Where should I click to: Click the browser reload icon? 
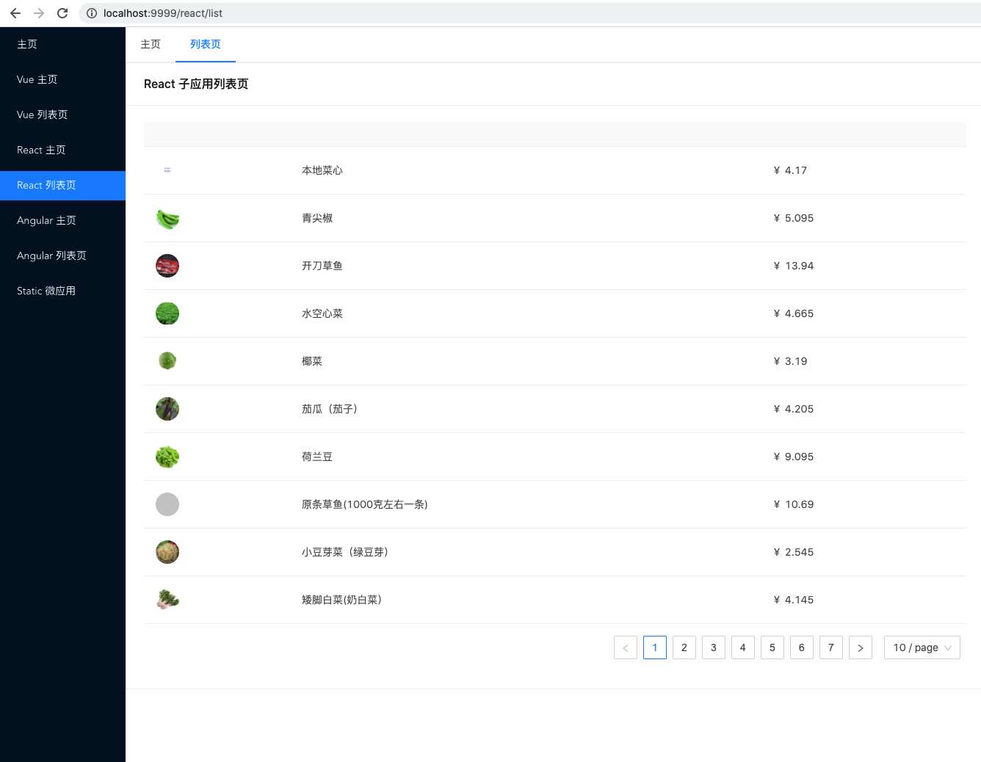point(62,12)
